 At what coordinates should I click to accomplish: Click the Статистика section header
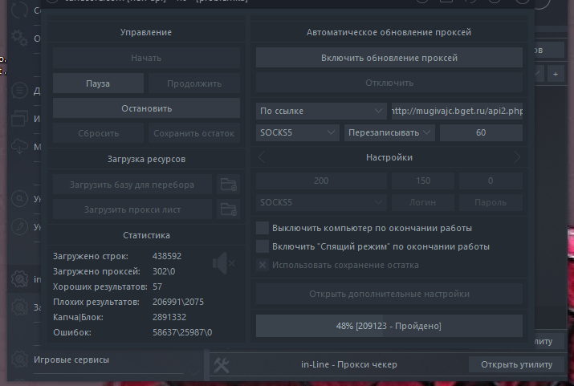pos(146,235)
